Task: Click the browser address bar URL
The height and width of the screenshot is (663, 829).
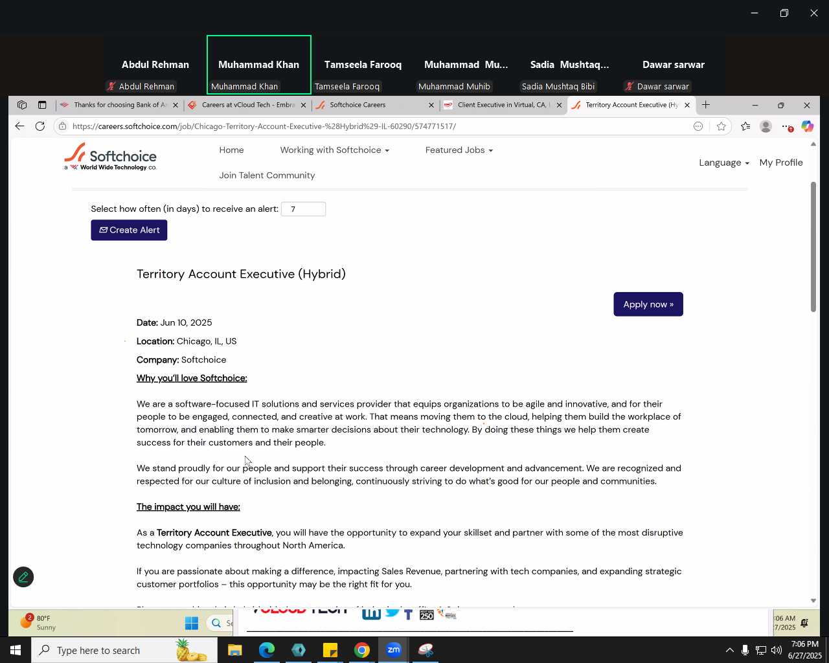Action: click(x=264, y=126)
